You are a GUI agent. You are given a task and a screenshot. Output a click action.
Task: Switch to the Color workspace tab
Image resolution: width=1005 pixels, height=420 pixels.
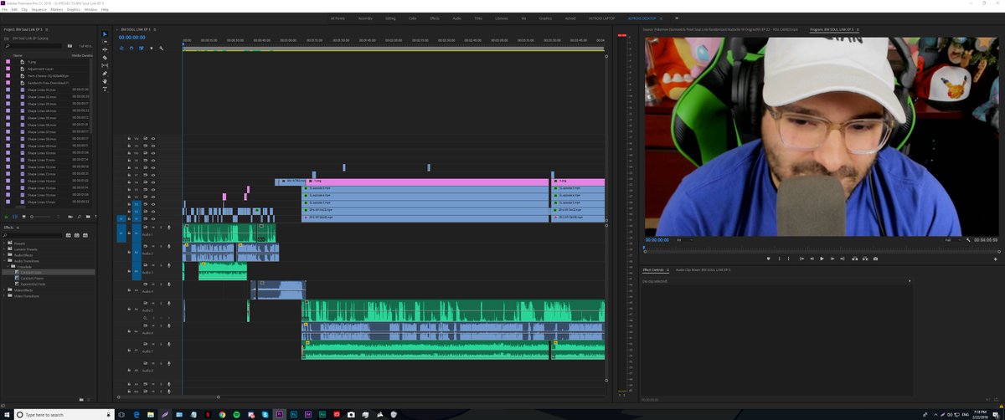413,17
